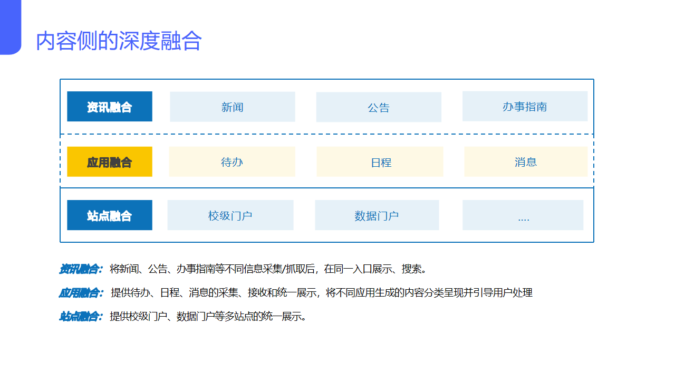Select the 资讯融合 blue label block

(109, 106)
